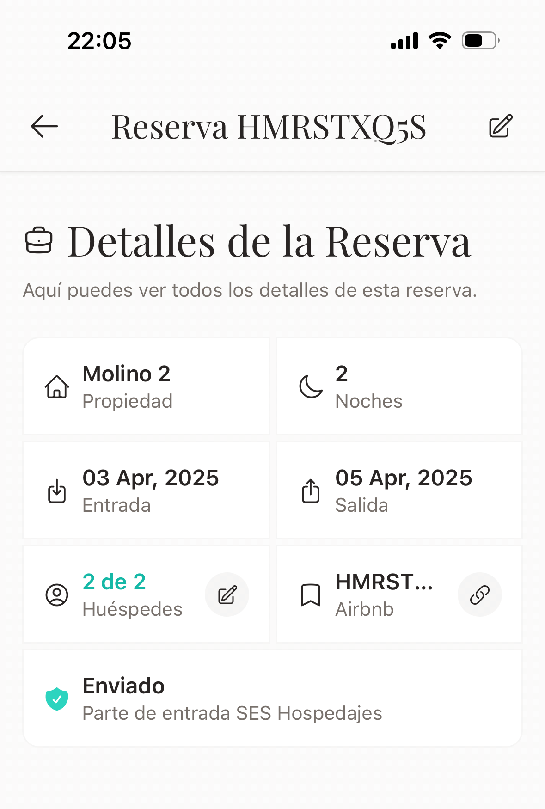Tap the briefcase icon next to heading
Image resolution: width=545 pixels, height=809 pixels.
(39, 240)
